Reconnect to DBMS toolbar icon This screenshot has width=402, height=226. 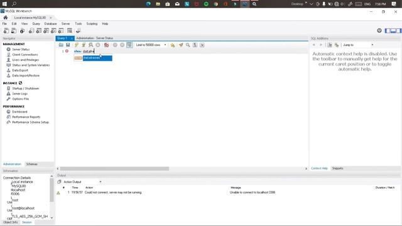[78, 31]
